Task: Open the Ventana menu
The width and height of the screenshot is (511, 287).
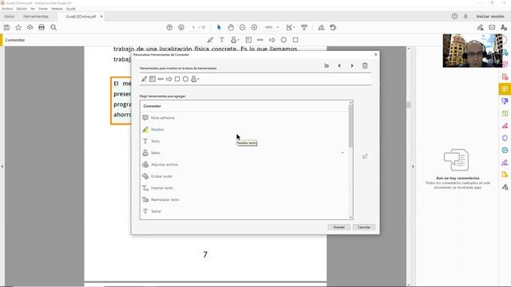Action: [x=57, y=9]
